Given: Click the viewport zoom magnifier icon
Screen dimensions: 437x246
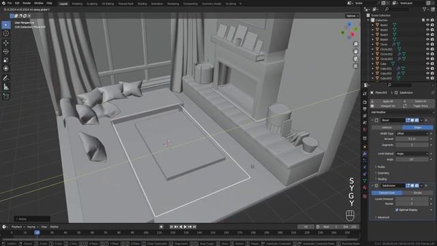Looking at the screenshot, I should point(356,44).
